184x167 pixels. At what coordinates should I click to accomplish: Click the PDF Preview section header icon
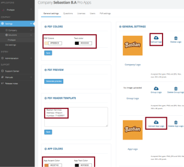click(46, 70)
